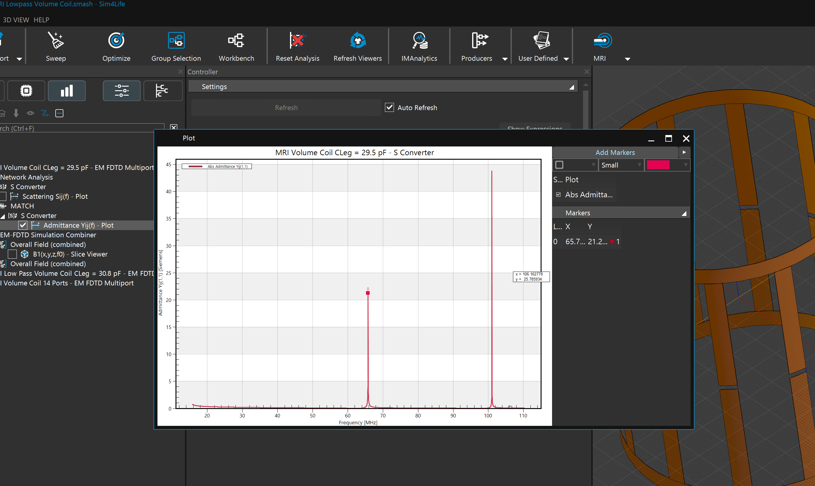Open the sliders options panel button
The width and height of the screenshot is (815, 486).
click(x=122, y=91)
